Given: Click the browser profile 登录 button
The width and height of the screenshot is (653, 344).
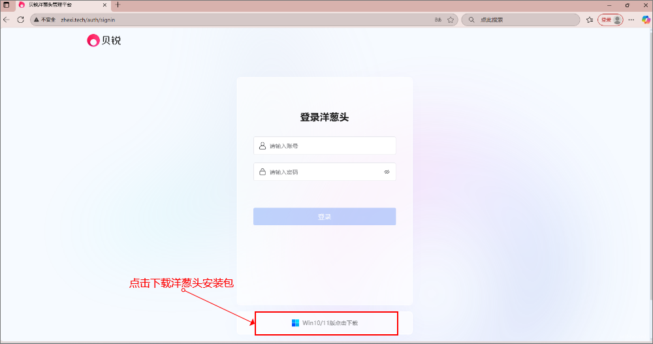Looking at the screenshot, I should pos(611,20).
